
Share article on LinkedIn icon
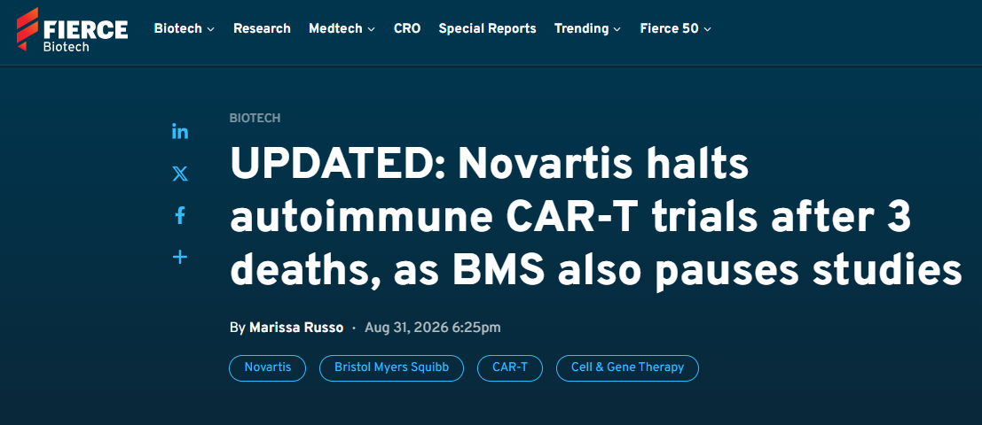[180, 131]
